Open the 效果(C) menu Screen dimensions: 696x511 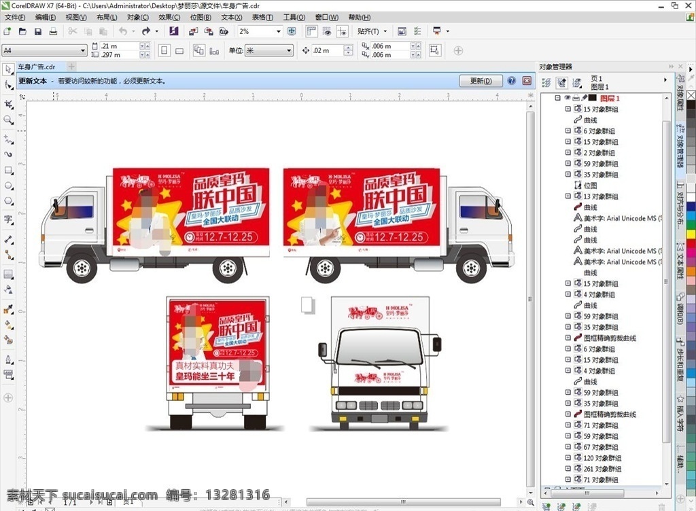point(169,17)
